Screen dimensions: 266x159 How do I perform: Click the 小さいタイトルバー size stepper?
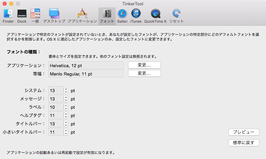coord(66,132)
